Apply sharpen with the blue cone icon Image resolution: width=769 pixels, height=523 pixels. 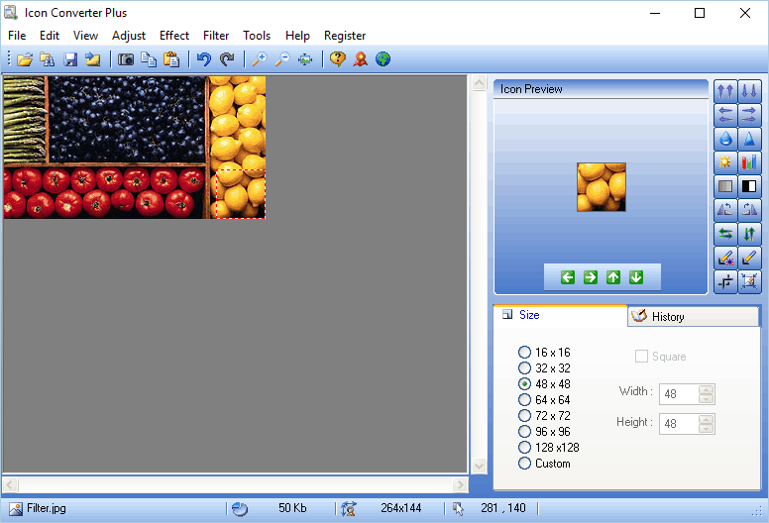coord(749,139)
